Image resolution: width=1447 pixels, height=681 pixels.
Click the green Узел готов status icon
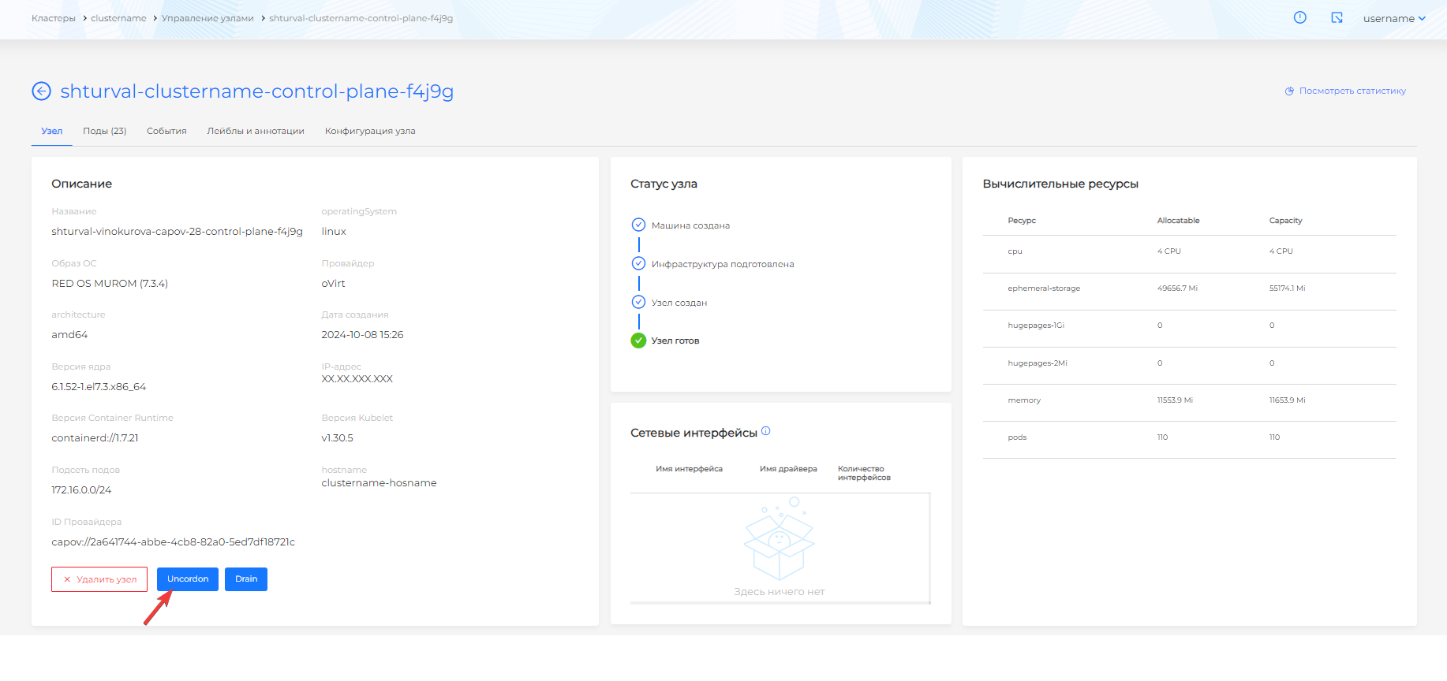pos(638,340)
